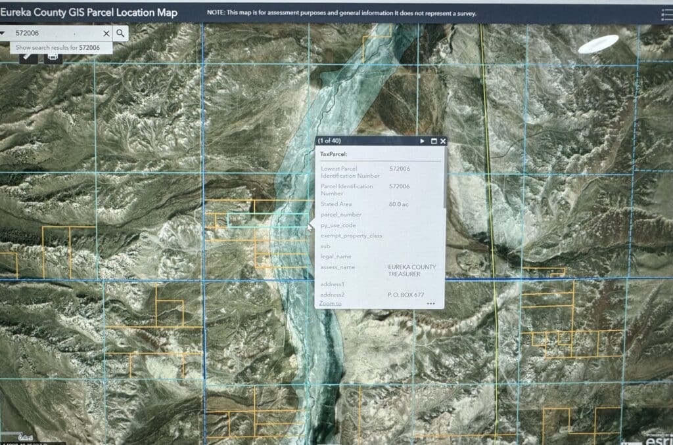Click the dock/maximize icon on the TaxParcel popup
The height and width of the screenshot is (445, 673).
(434, 141)
